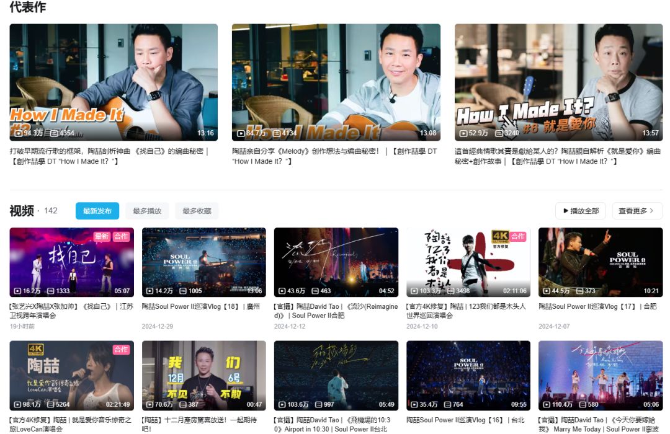This screenshot has height=434, width=670.
Task: Click the danmaku icon beside 463
Action: 315,291
